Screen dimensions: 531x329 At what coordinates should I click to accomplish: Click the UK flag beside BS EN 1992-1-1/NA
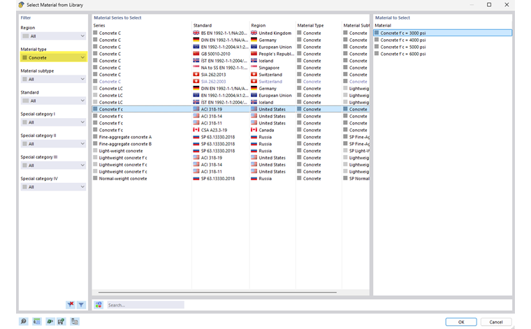click(x=196, y=33)
